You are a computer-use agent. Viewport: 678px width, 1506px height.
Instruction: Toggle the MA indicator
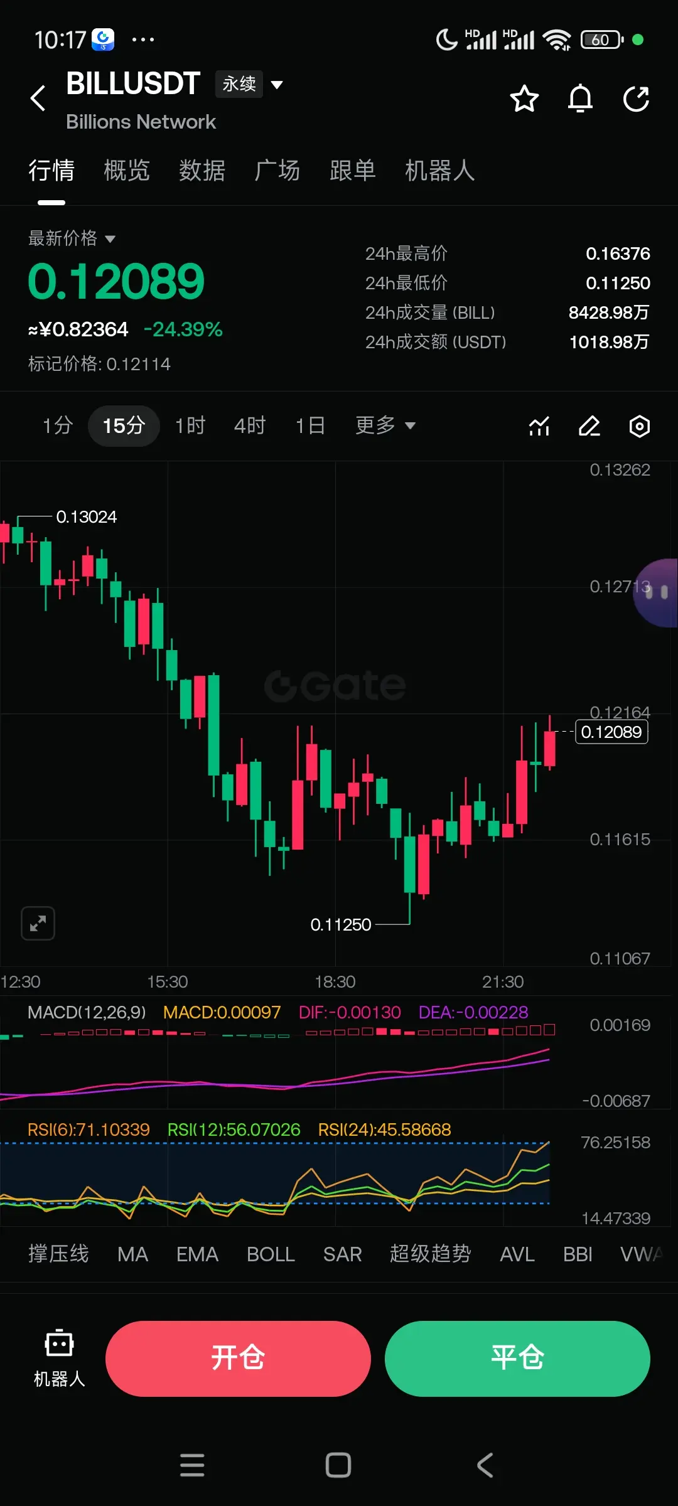[x=132, y=1254]
